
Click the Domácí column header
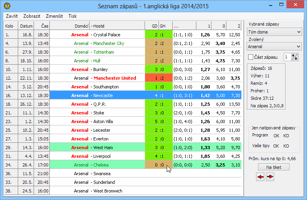coord(70,26)
